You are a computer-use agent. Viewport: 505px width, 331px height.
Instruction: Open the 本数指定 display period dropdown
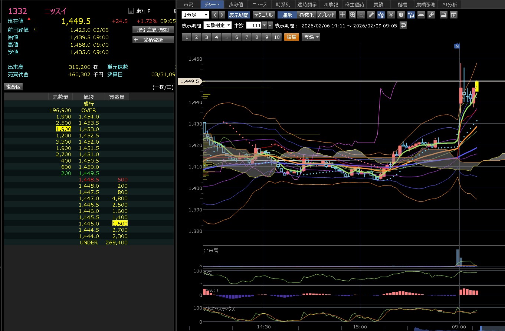[218, 26]
